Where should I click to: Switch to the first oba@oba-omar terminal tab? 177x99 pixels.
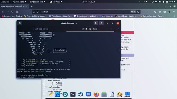[x=41, y=29]
